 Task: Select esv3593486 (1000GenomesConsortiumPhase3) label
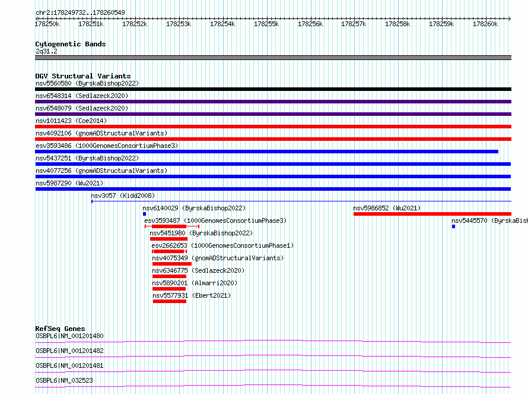point(107,146)
